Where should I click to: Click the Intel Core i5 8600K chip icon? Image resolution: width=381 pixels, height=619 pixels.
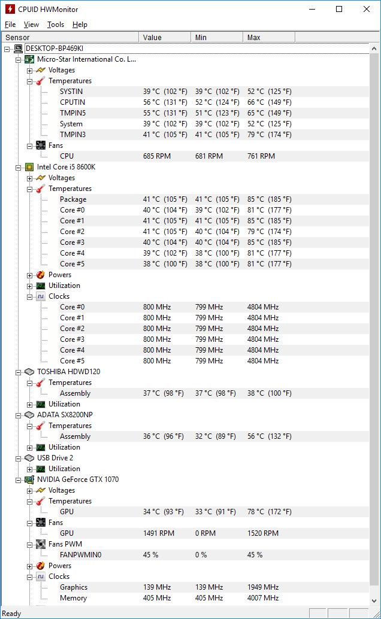[x=29, y=167]
